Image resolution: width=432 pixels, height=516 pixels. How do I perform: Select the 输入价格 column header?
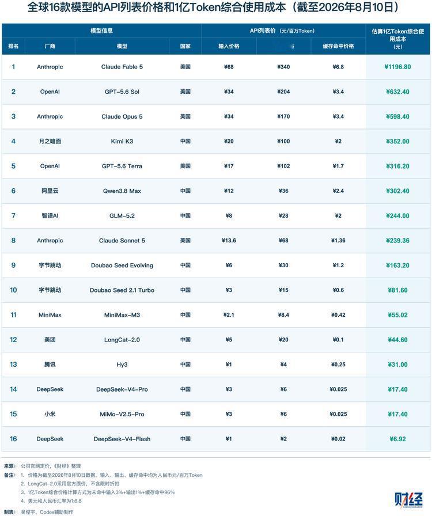click(x=229, y=46)
